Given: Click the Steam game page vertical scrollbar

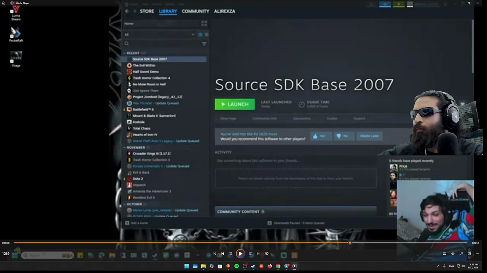Looking at the screenshot, I should (473, 45).
